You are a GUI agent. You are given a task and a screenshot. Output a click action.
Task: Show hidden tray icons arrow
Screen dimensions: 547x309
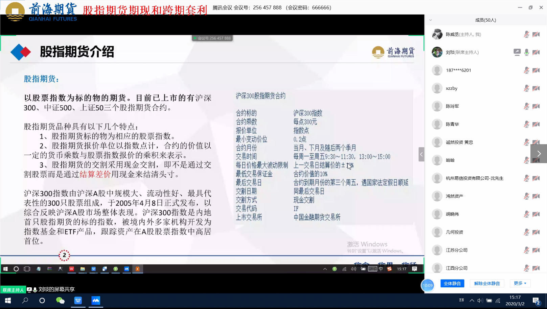click(x=472, y=301)
